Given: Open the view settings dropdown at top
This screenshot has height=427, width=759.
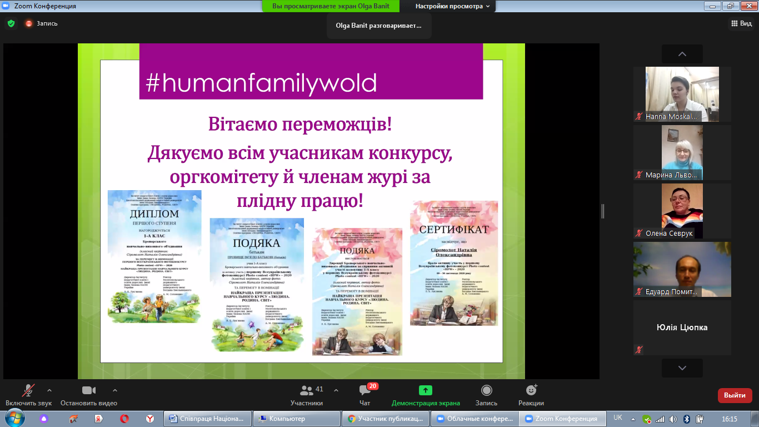Looking at the screenshot, I should click(453, 6).
